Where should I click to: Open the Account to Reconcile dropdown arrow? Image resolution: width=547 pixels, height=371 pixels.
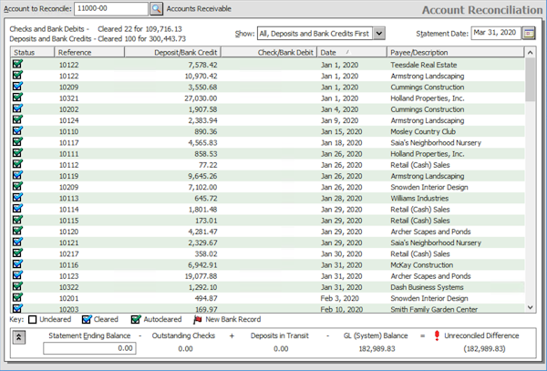point(139,8)
